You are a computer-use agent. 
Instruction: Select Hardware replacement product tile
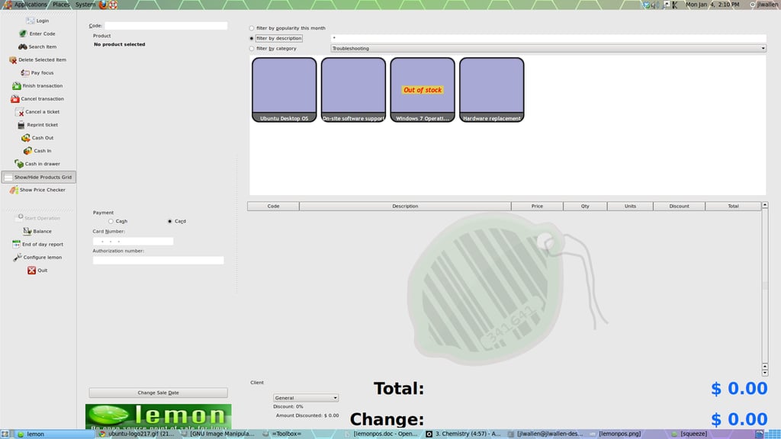(492, 90)
